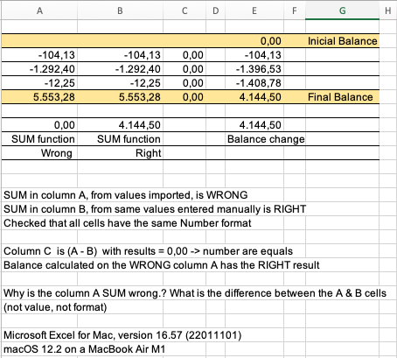Viewport: 397px width, 358px height.
Task: Select column B sum result 4.144,50
Action: [x=120, y=125]
